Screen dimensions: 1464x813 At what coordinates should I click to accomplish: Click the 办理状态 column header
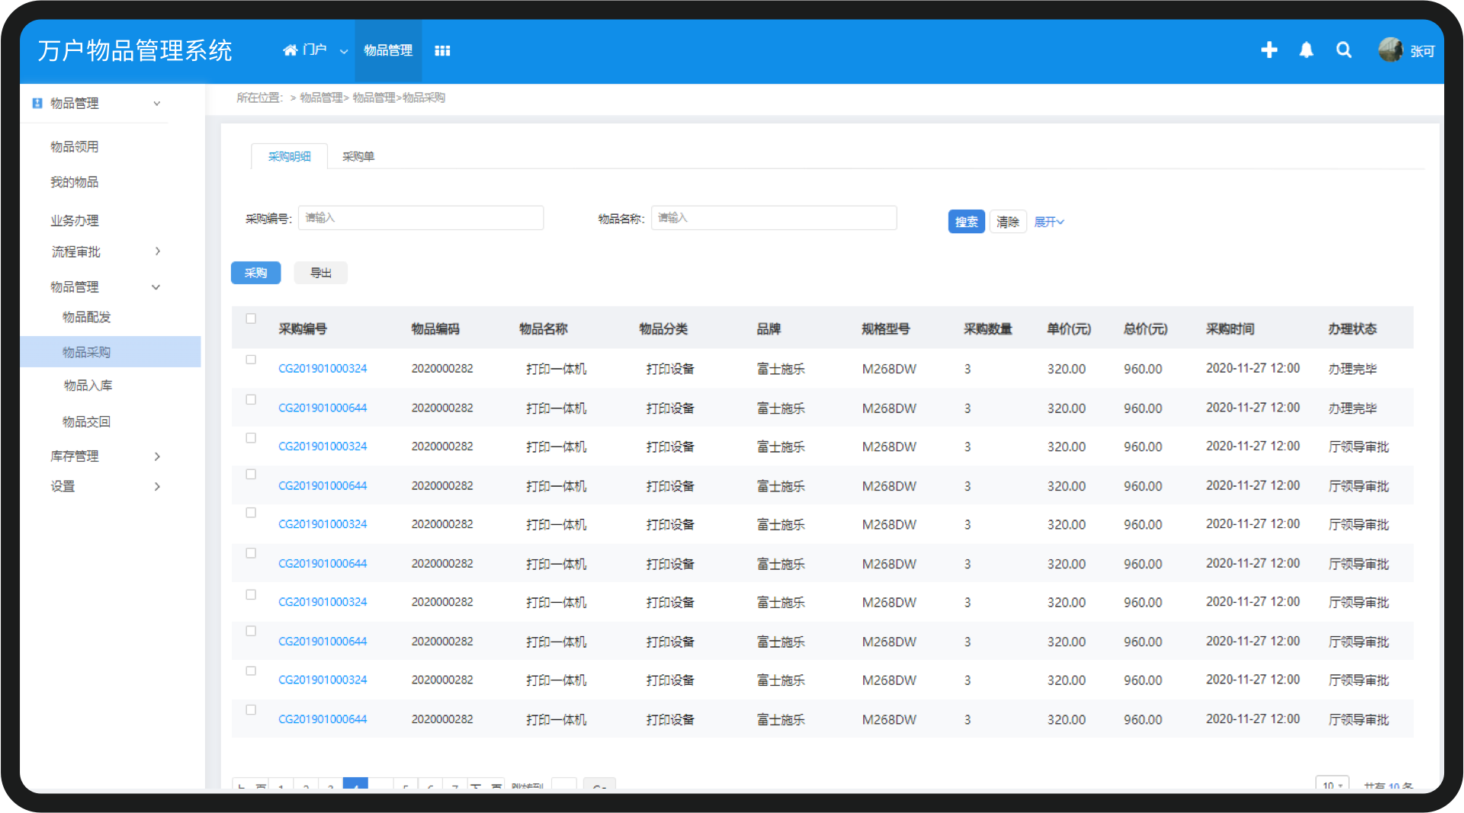pyautogui.click(x=1352, y=329)
